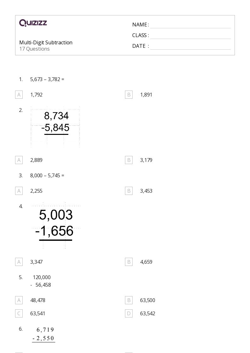The image size is (250, 353).
Task: Click the DATE input line
Action: [x=190, y=46]
